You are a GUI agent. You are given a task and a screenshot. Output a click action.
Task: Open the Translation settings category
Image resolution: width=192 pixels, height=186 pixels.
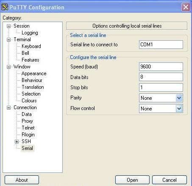(x=33, y=87)
